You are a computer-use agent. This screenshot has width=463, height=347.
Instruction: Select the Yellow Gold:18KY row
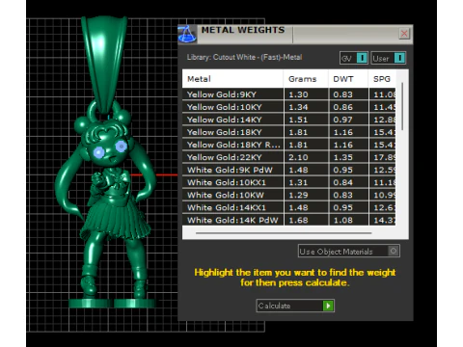289,132
